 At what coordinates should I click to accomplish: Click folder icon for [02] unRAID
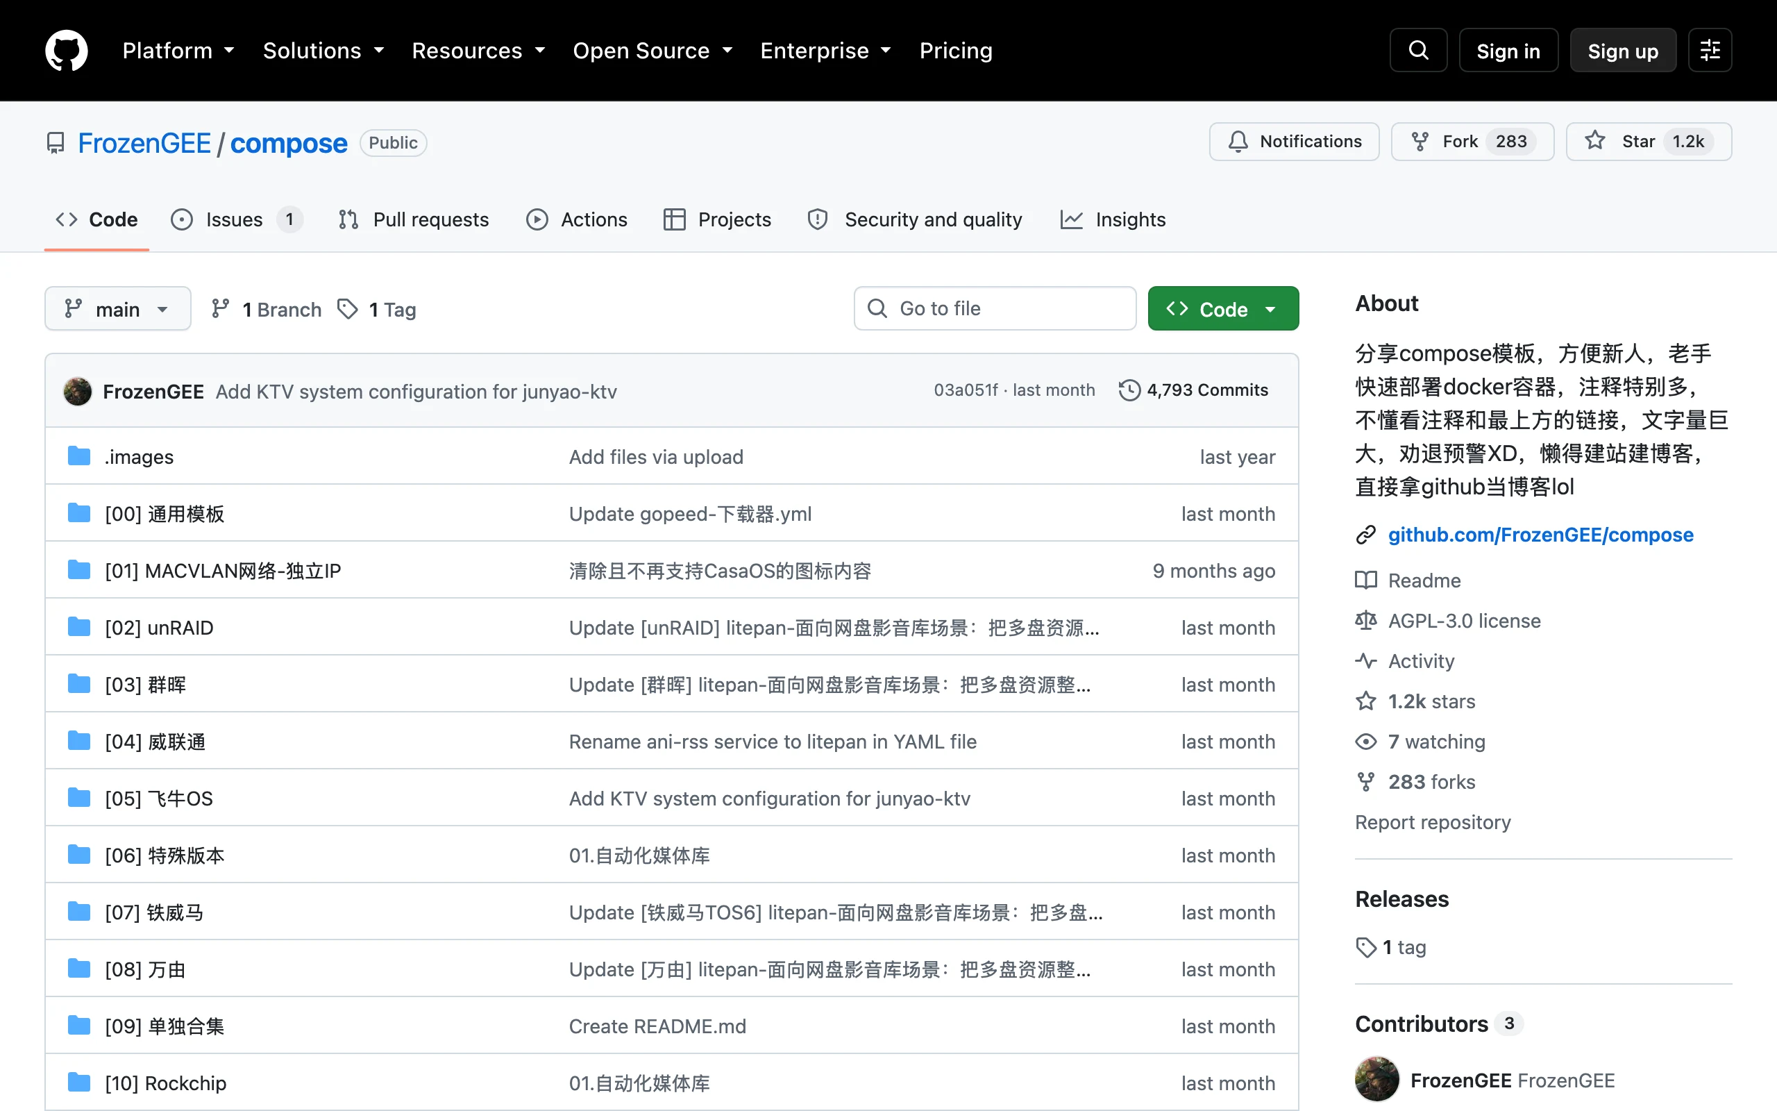pyautogui.click(x=78, y=627)
